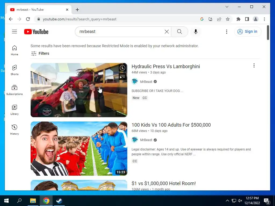Bookmark this tab with star icon

click(228, 19)
